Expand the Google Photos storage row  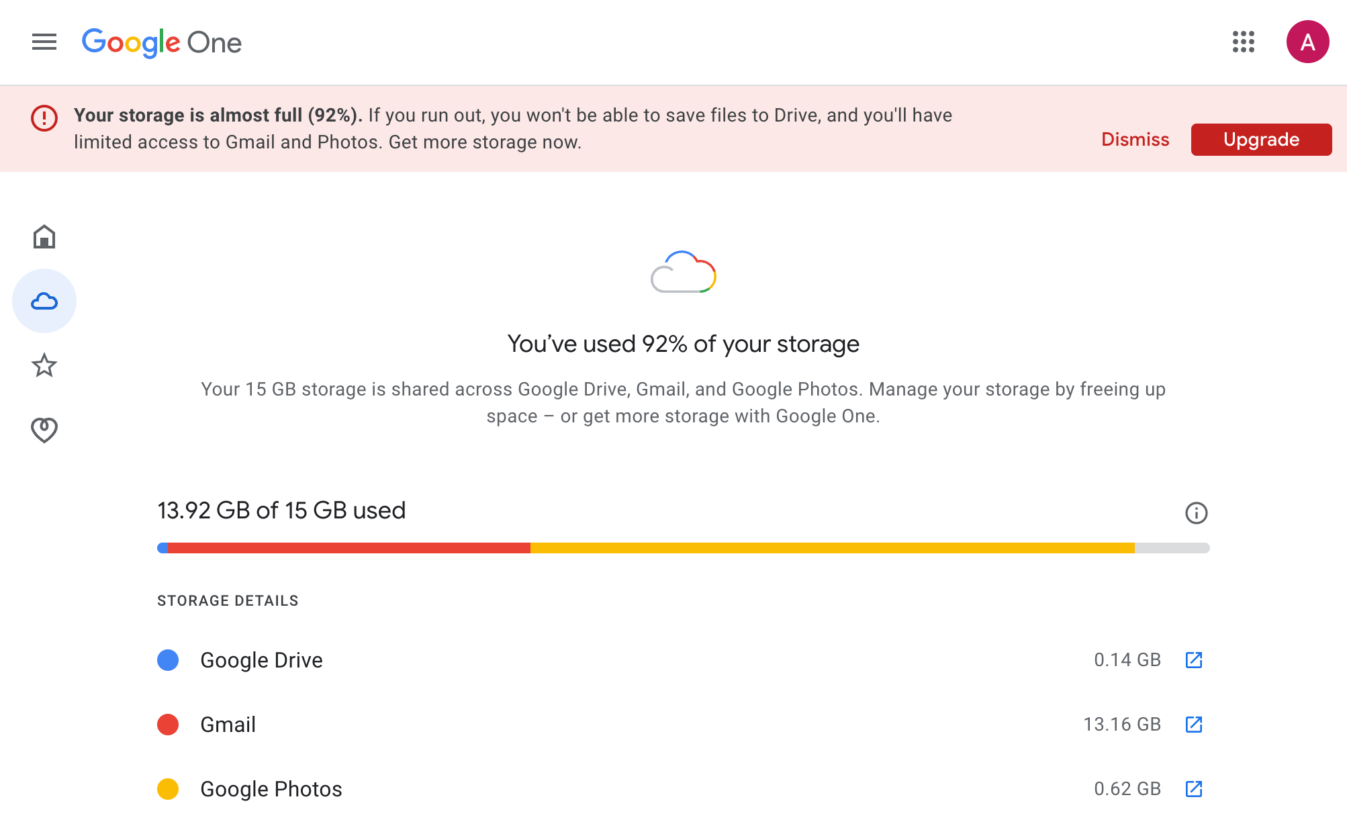(x=271, y=789)
